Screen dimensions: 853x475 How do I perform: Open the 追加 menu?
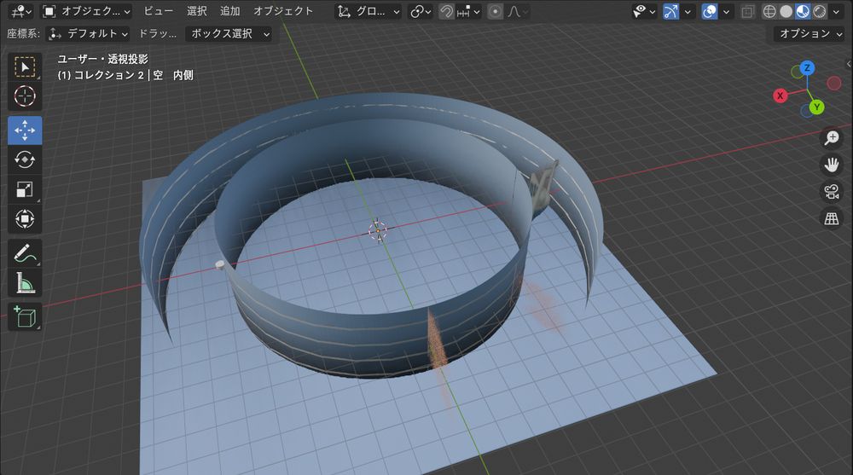pos(229,11)
